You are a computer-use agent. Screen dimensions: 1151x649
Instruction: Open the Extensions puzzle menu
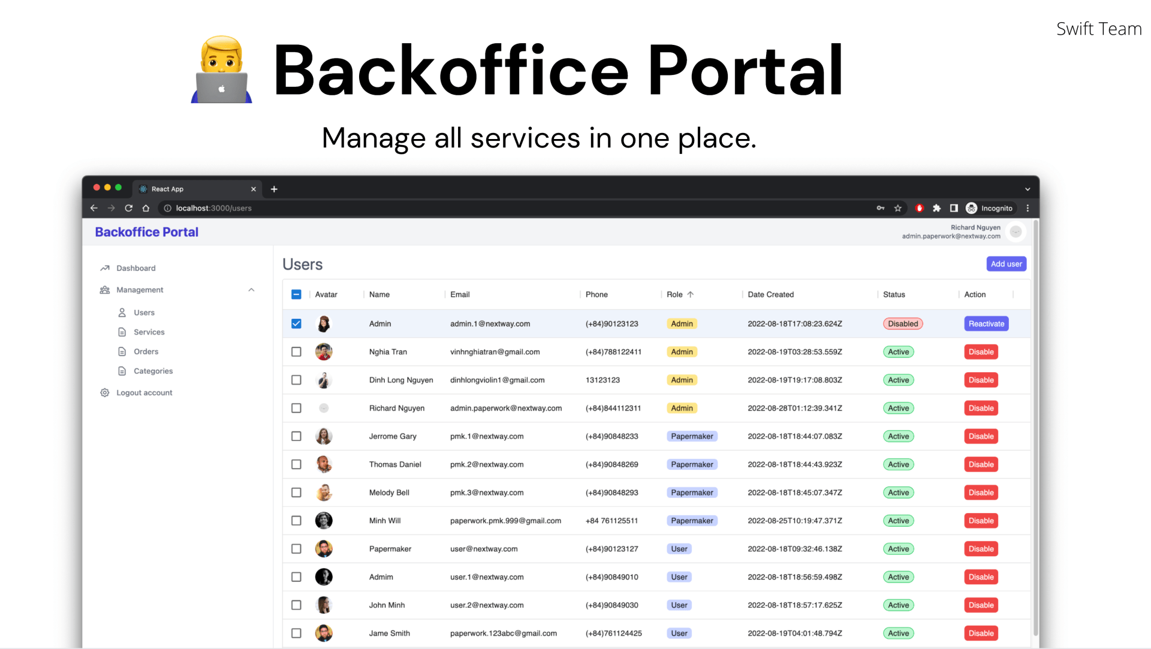[937, 208]
